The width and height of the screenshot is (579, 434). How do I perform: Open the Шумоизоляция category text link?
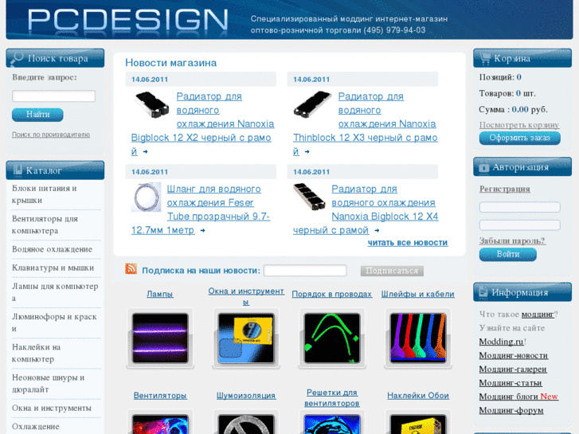246,396
